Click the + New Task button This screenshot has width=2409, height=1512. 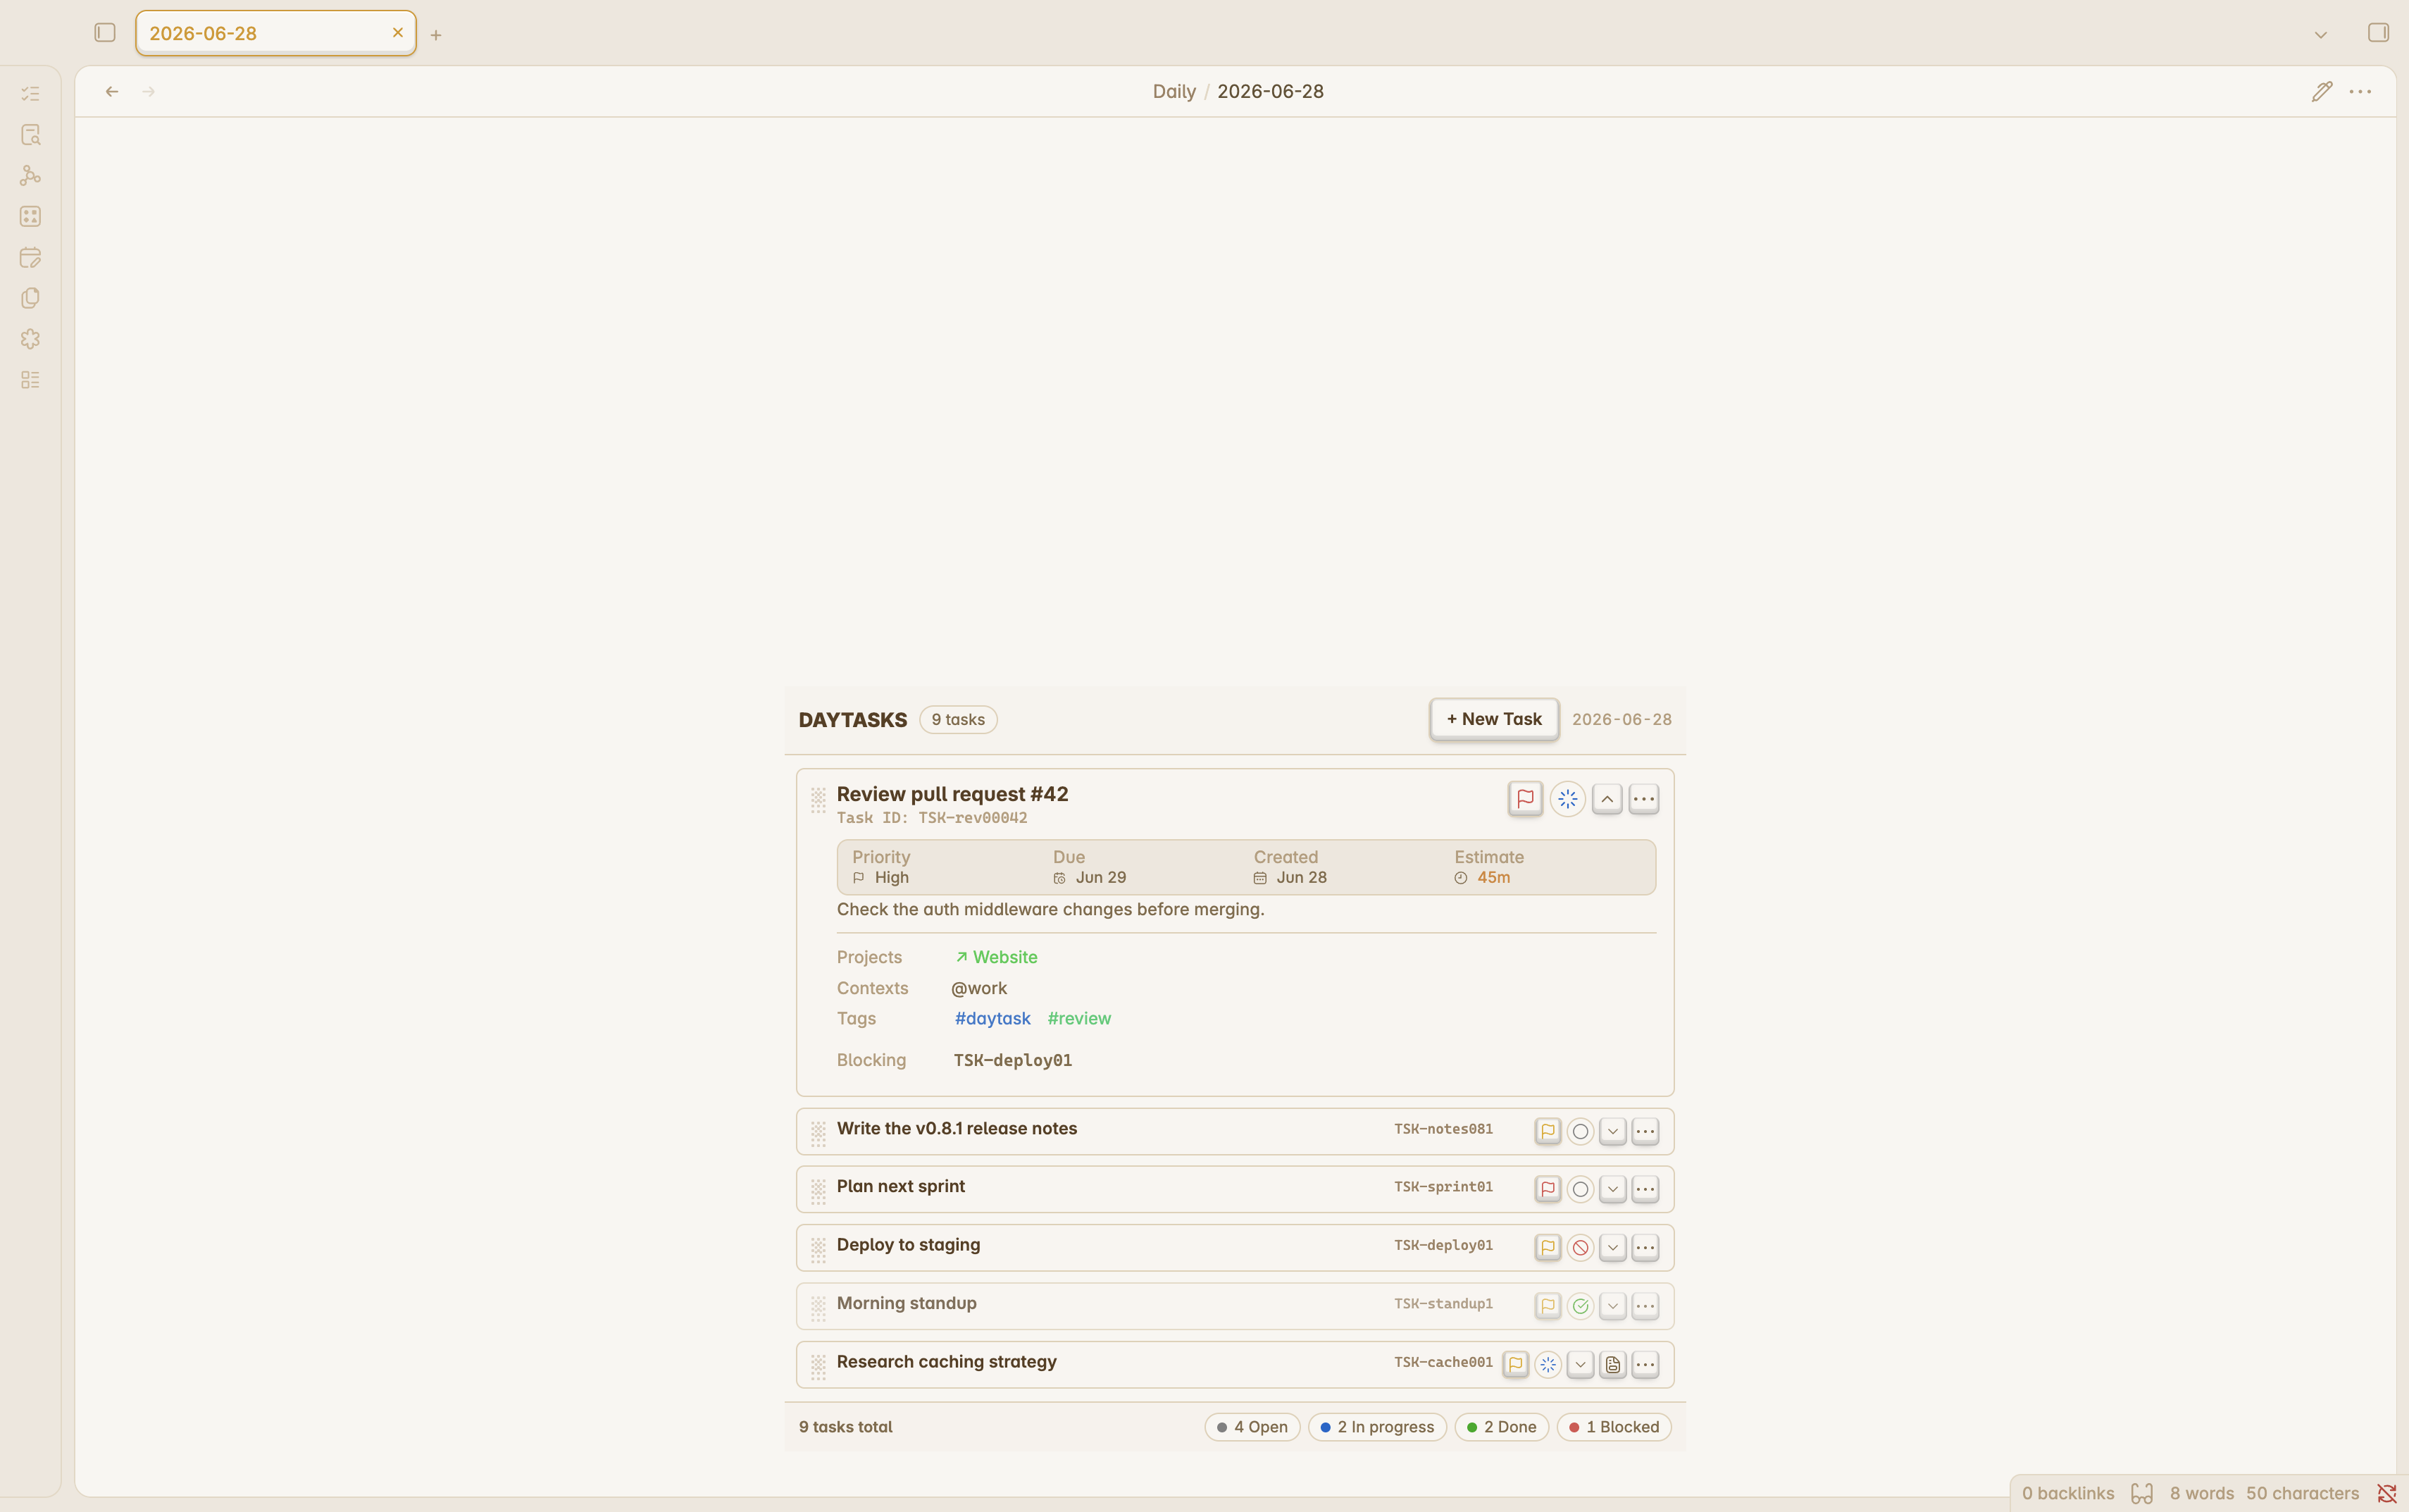1493,719
